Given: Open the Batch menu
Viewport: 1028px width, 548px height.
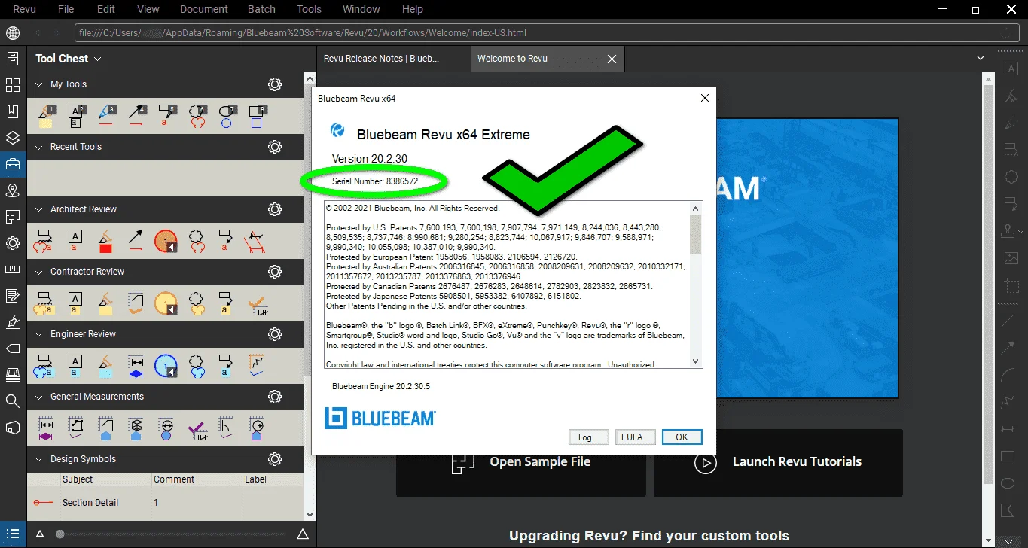Looking at the screenshot, I should [x=261, y=9].
